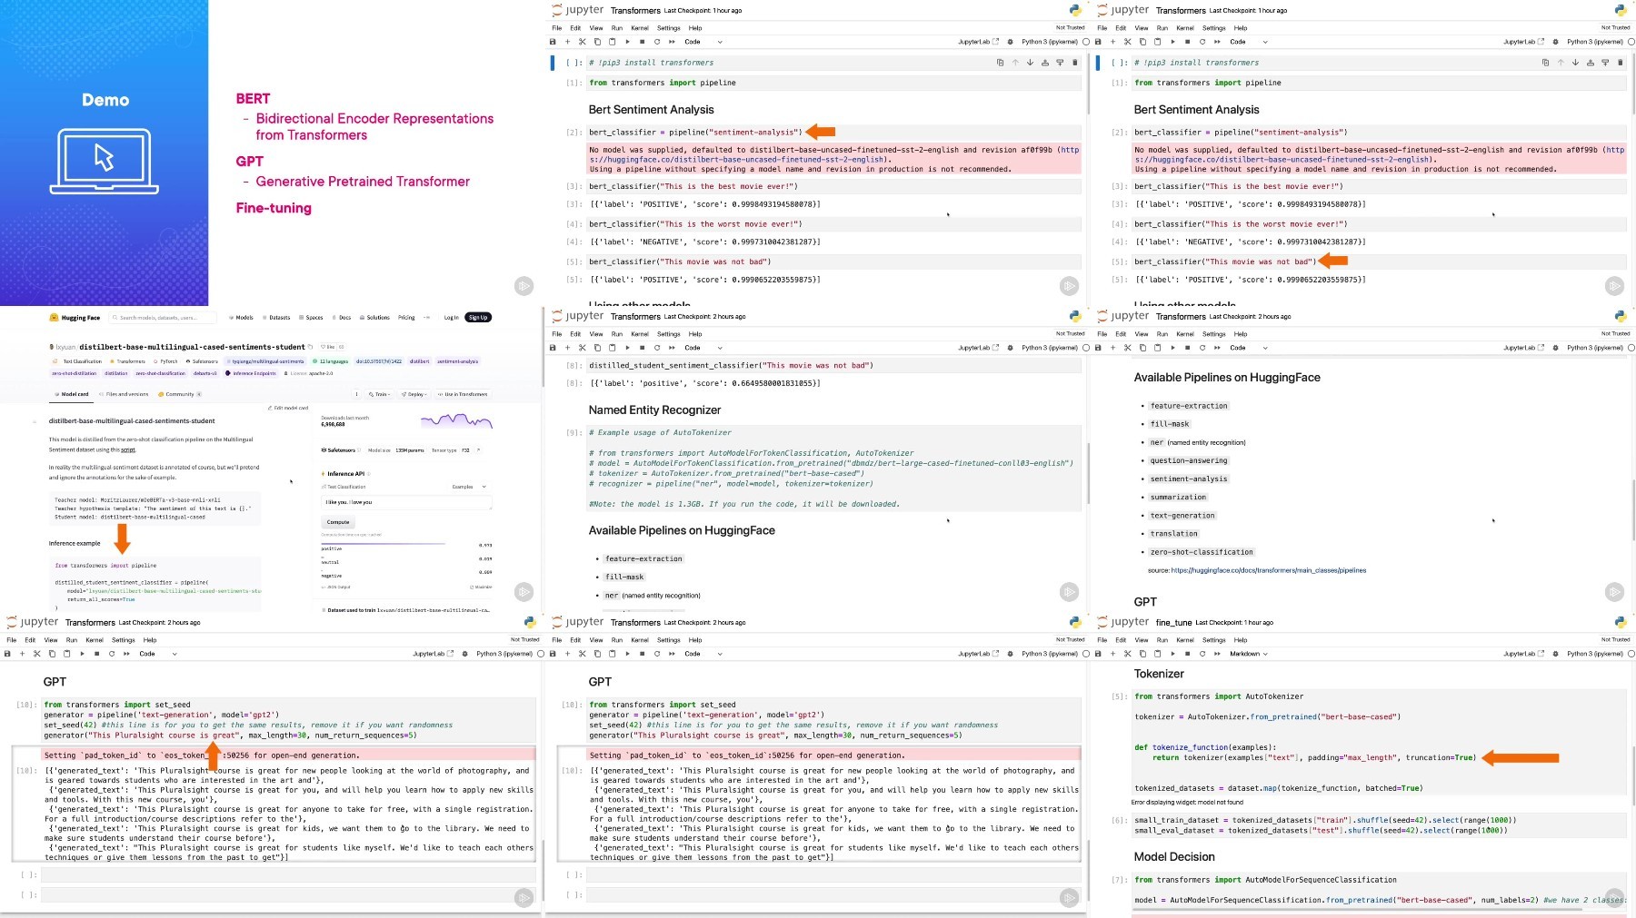Click the vertical scrollbar of fine_tune notebook

pyautogui.click(x=1634, y=776)
